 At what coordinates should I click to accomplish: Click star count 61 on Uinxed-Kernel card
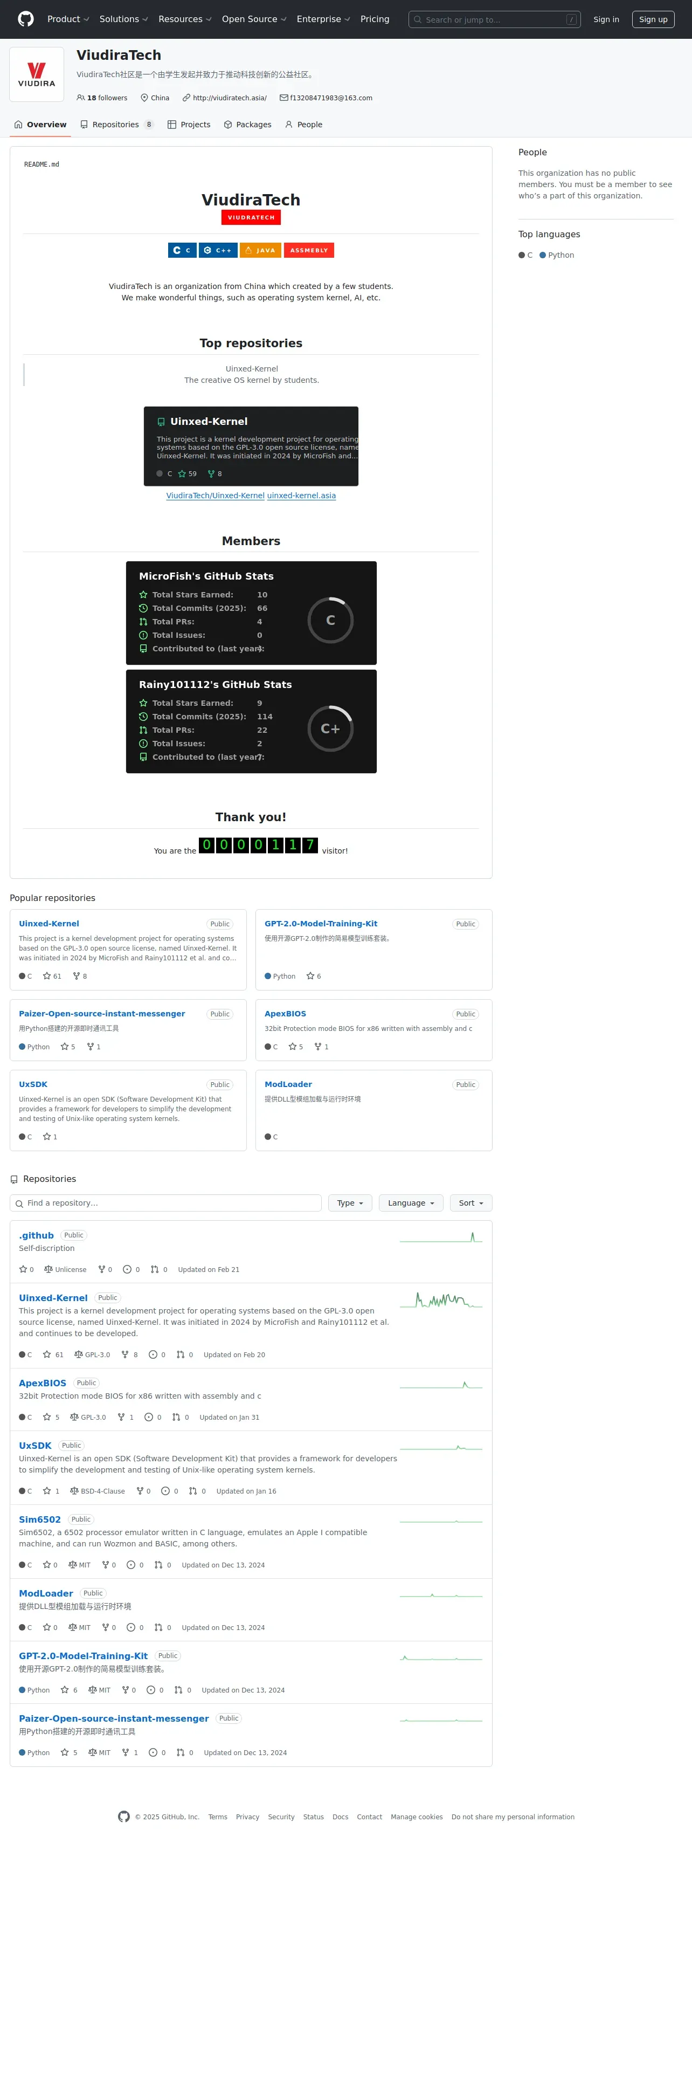(x=52, y=976)
